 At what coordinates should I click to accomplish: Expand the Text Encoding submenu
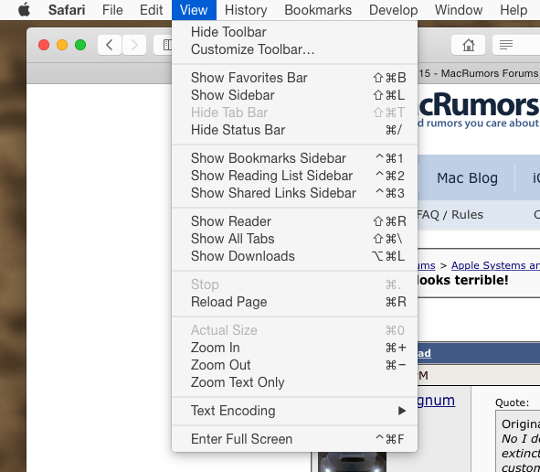[295, 411]
